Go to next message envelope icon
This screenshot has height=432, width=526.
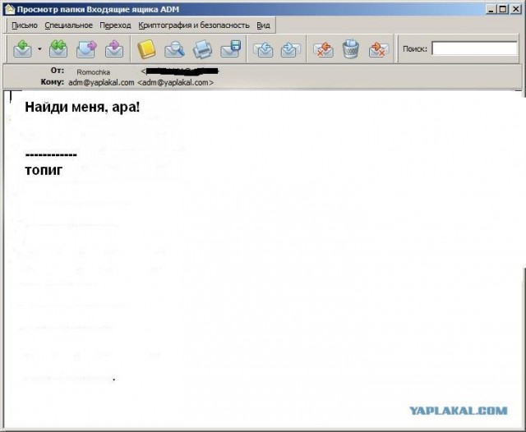coord(290,49)
